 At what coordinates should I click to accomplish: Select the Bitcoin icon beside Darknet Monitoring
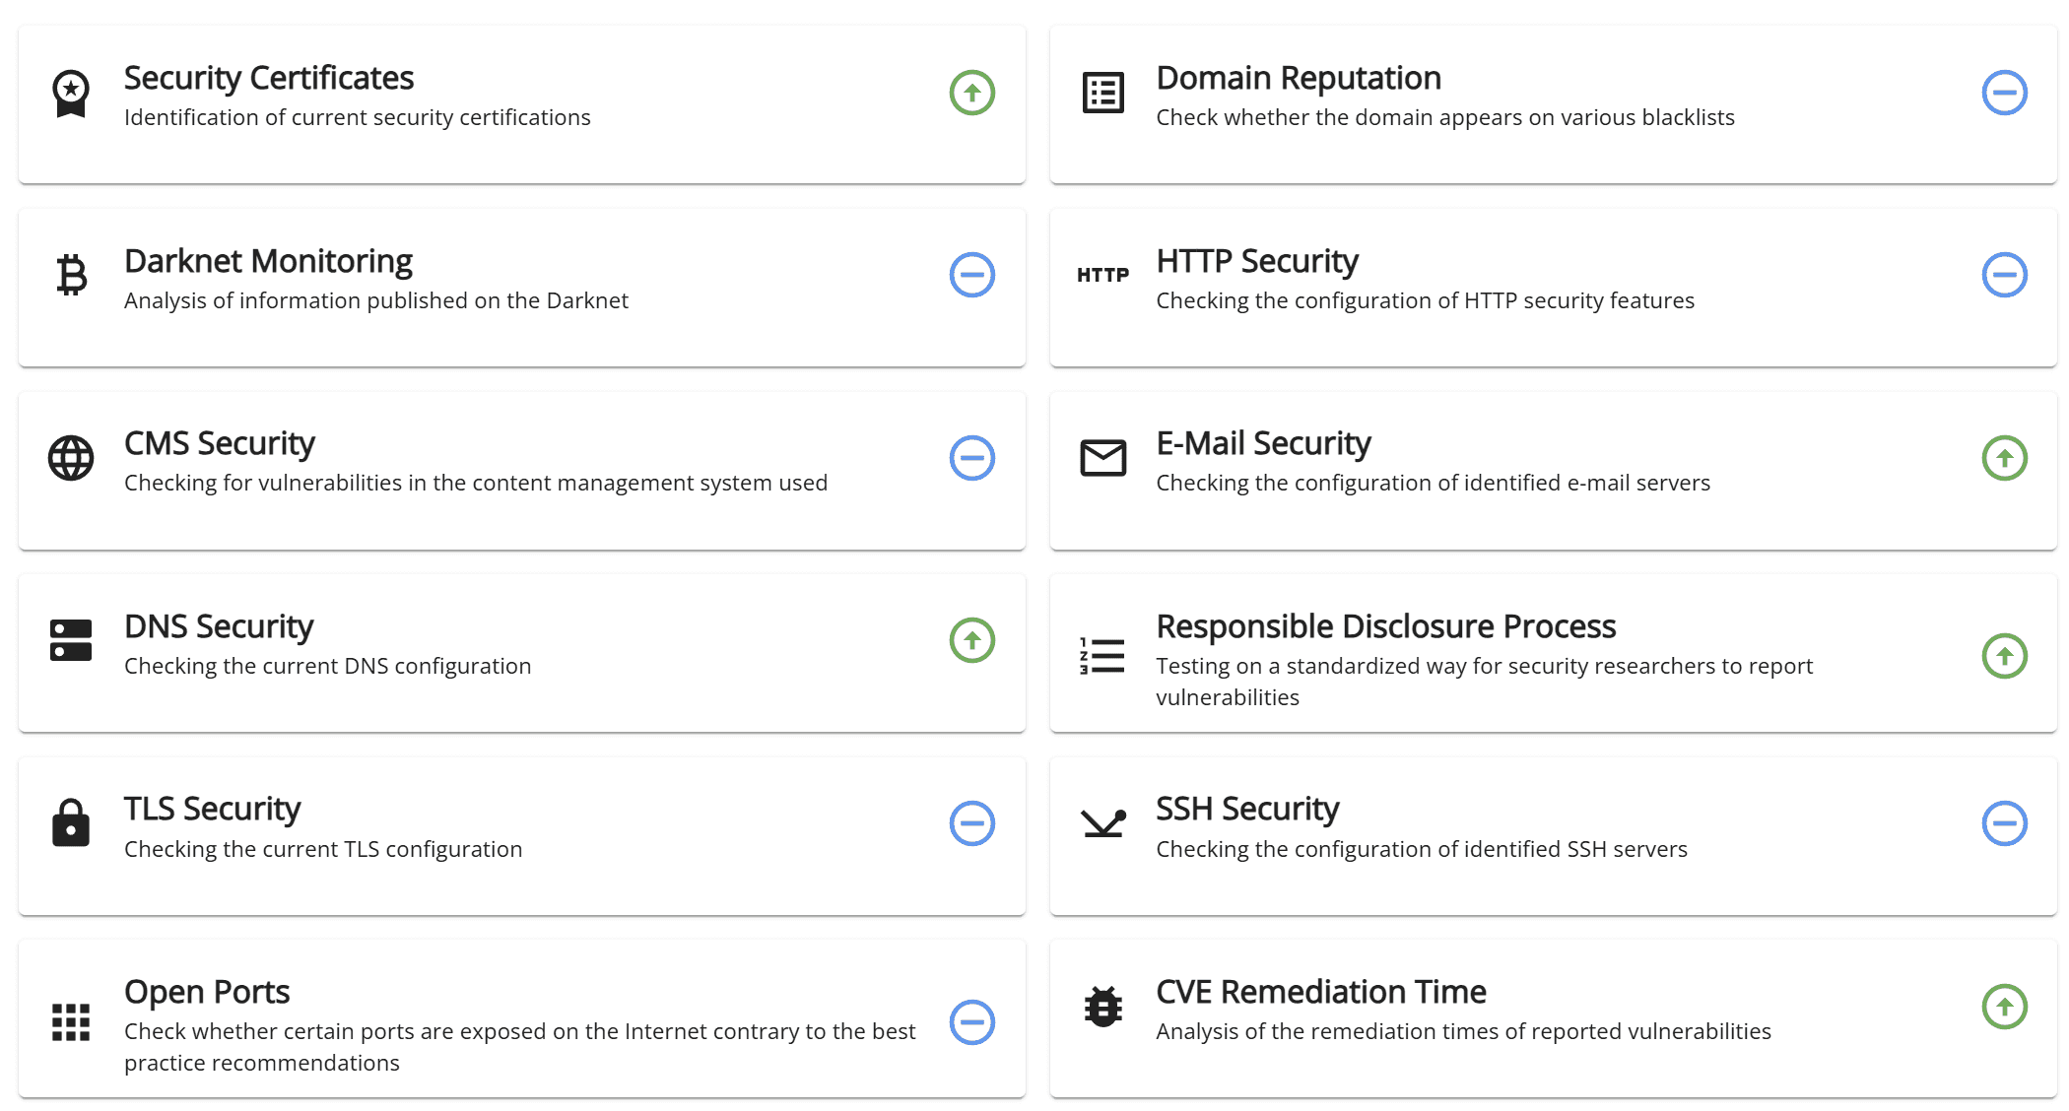click(x=69, y=276)
